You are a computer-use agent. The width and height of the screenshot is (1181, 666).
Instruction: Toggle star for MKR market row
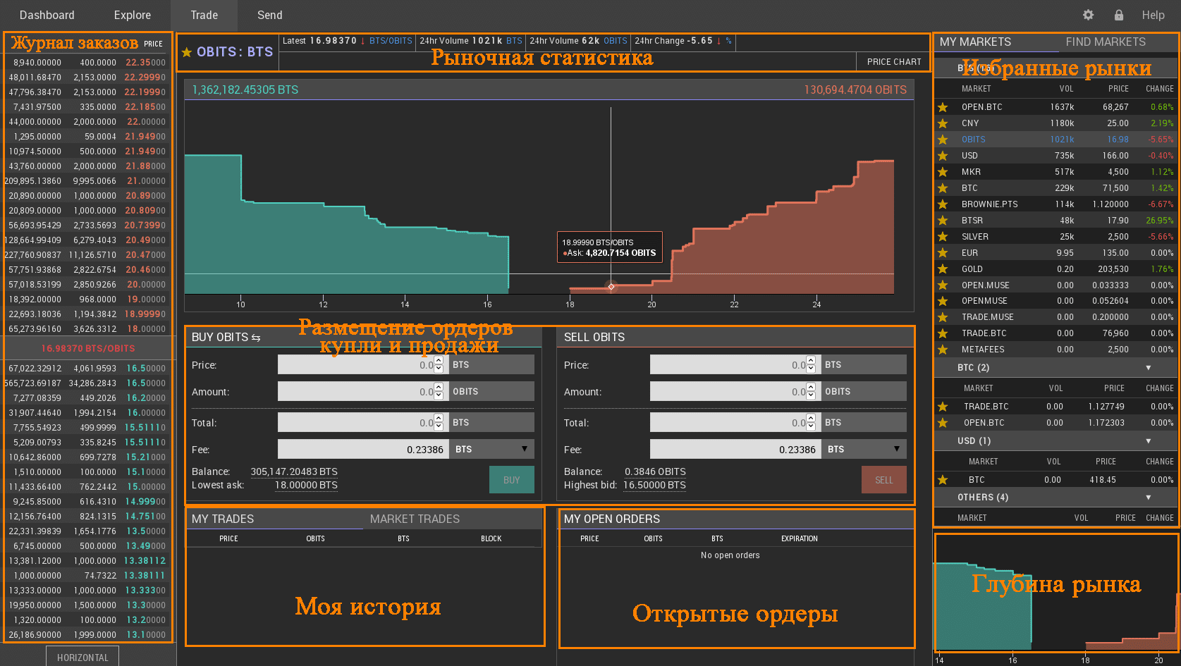pyautogui.click(x=943, y=172)
